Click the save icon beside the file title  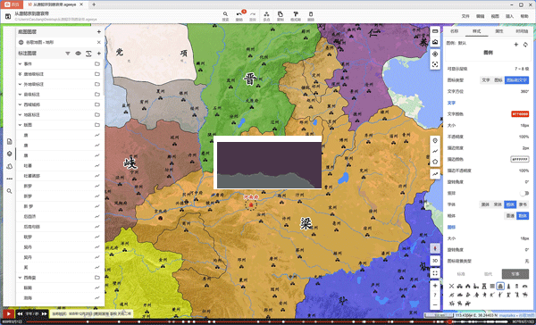[8, 16]
